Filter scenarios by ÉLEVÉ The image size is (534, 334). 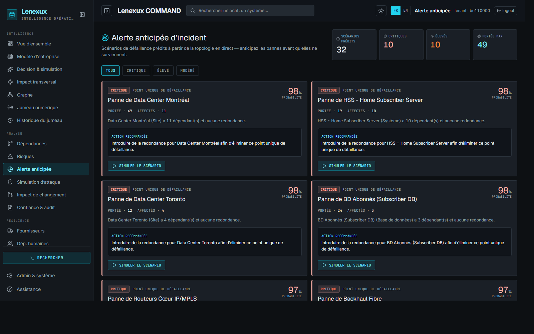[x=163, y=70]
